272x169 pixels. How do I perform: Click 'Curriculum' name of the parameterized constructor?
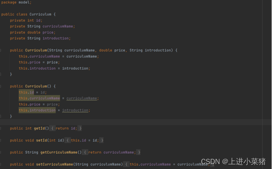pos(36,50)
